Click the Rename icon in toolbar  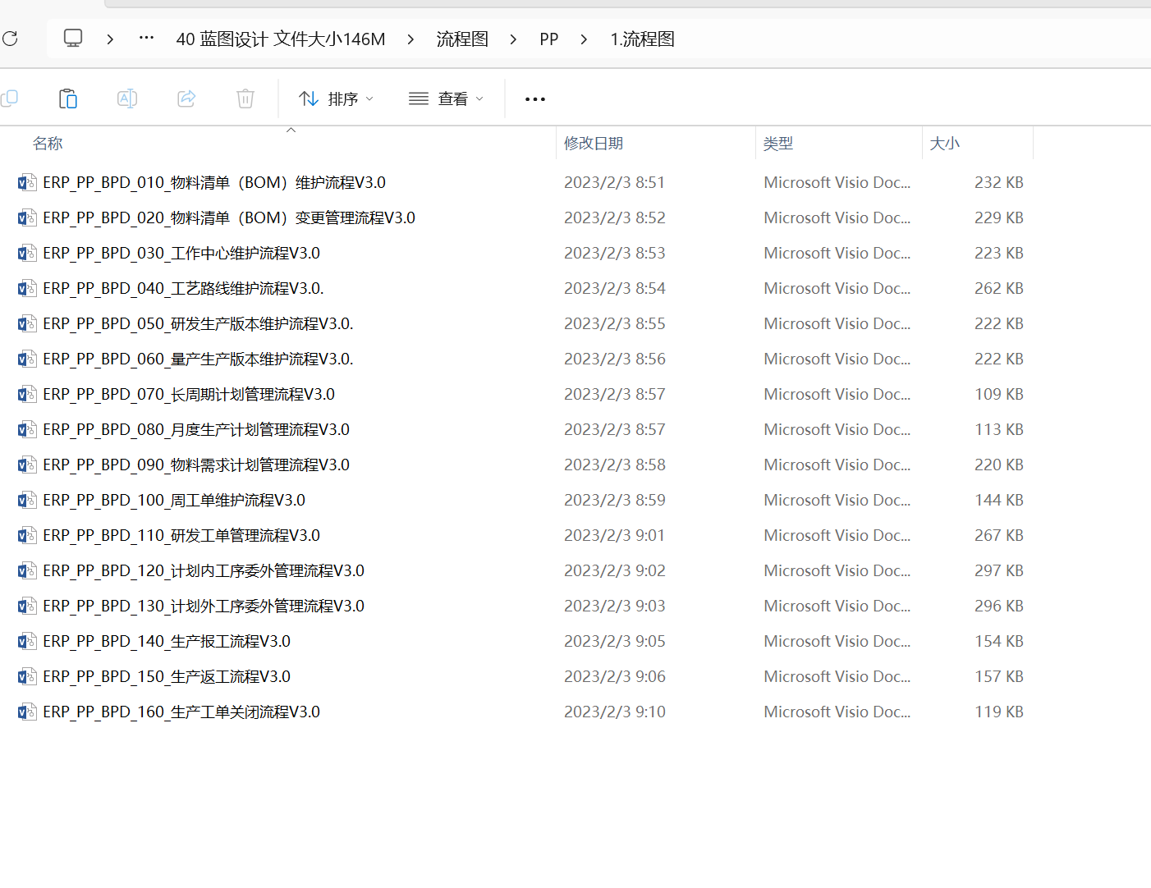pos(127,98)
